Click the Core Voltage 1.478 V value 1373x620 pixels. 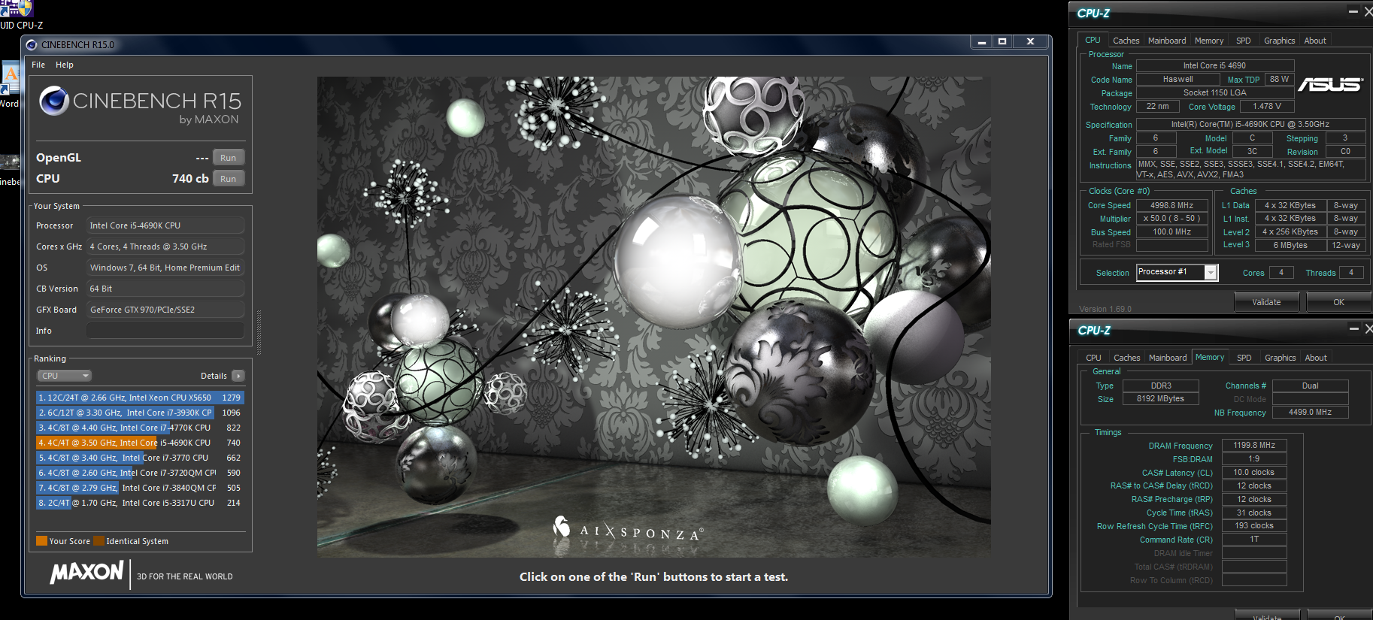(x=1267, y=107)
